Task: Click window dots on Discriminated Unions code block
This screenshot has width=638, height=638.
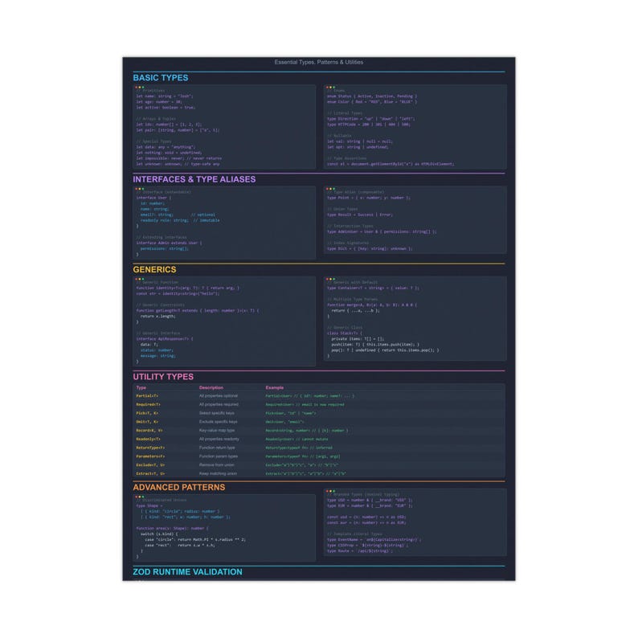Action: (140, 497)
